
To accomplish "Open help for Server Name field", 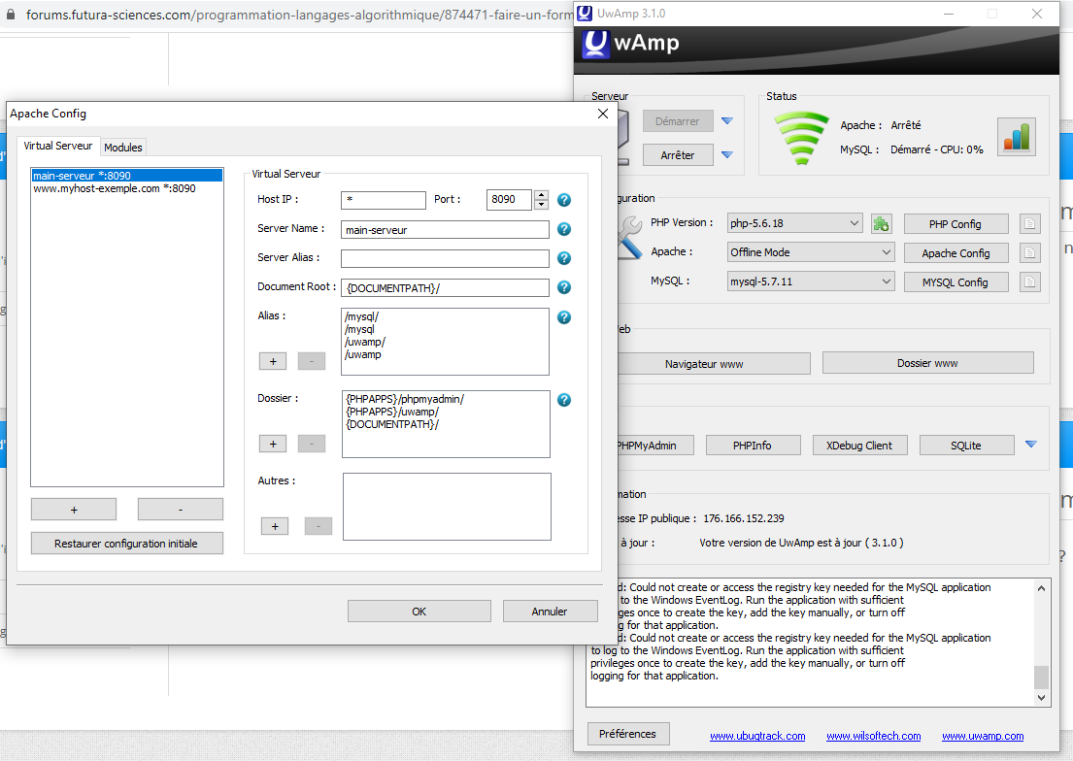I will 564,229.
